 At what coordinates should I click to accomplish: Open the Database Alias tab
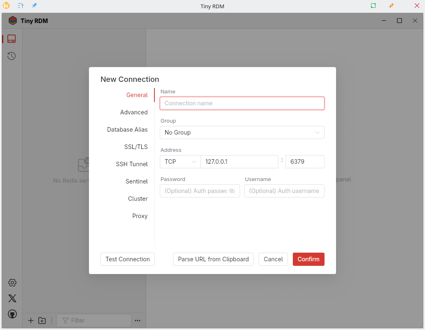[x=127, y=130]
